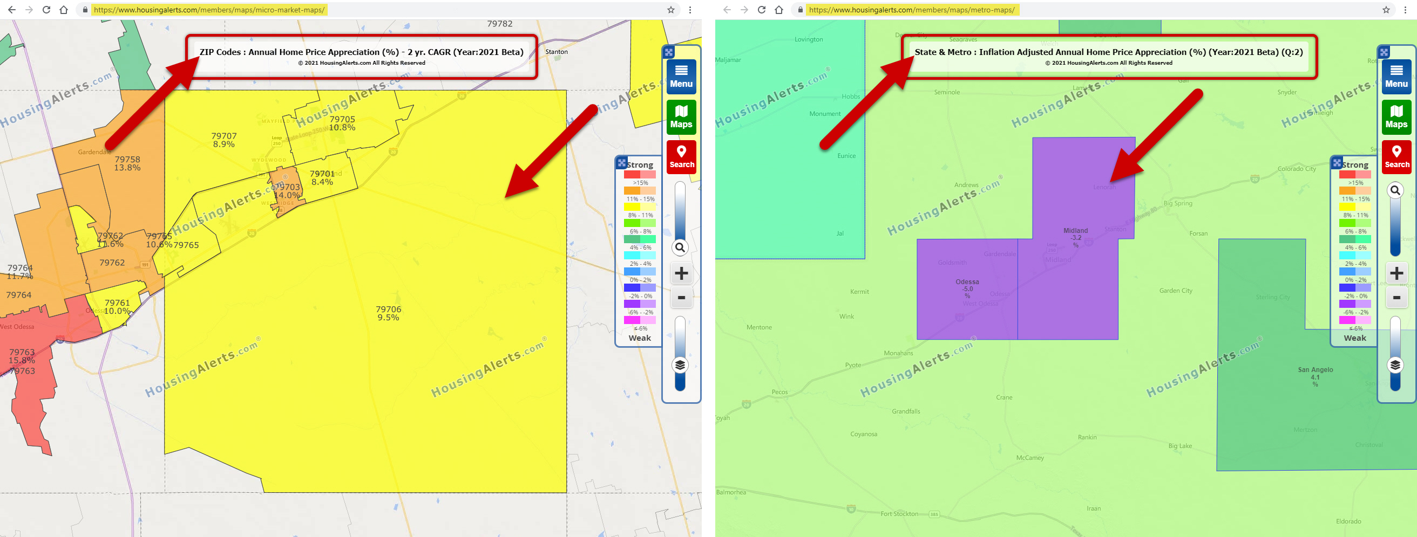
Task: Open the green Maps button on left map
Action: [x=681, y=117]
